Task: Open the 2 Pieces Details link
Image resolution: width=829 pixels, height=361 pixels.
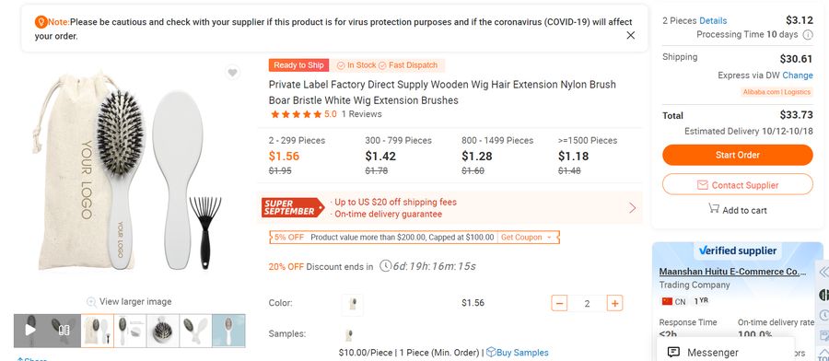Action: click(x=713, y=20)
